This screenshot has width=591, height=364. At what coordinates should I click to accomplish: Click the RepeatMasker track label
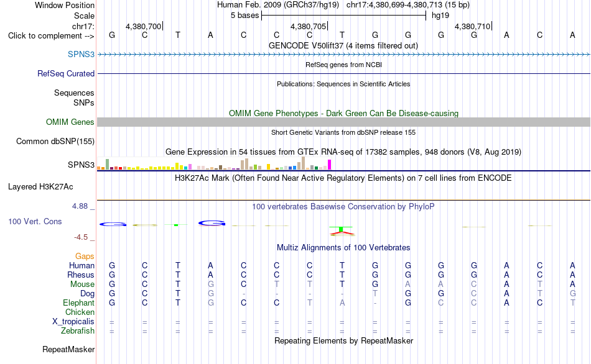pos(68,349)
